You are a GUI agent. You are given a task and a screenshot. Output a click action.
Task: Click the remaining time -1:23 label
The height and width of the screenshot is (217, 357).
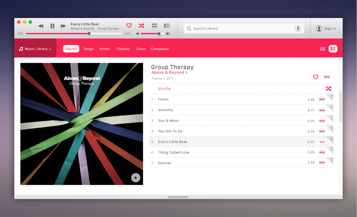(127, 33)
